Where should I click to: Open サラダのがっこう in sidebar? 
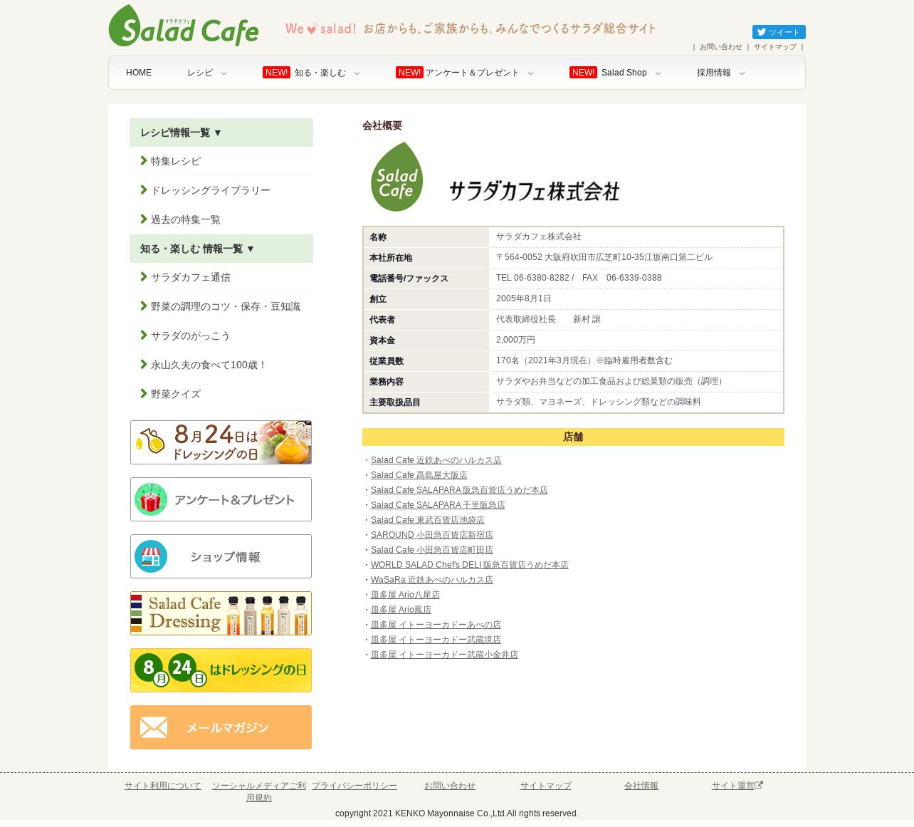[x=191, y=336]
